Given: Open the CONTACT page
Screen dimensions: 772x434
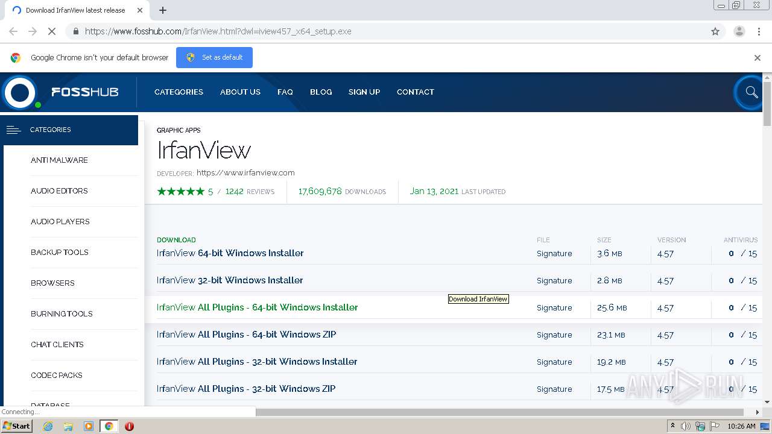Looking at the screenshot, I should coord(416,92).
